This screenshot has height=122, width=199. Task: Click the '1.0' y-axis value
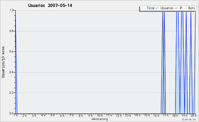[x=12, y=10]
